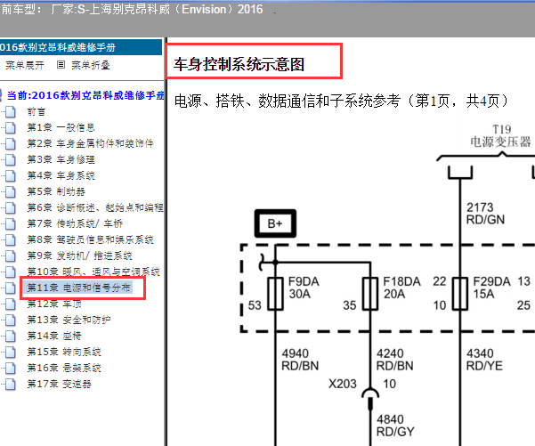
Task: Click the 车身控制系统示意图 heading
Action: (x=239, y=64)
